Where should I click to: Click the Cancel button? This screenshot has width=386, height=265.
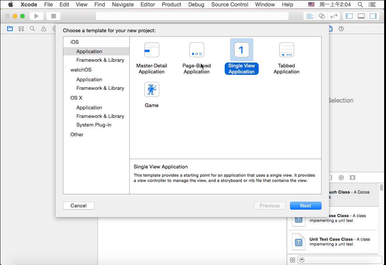(x=79, y=206)
